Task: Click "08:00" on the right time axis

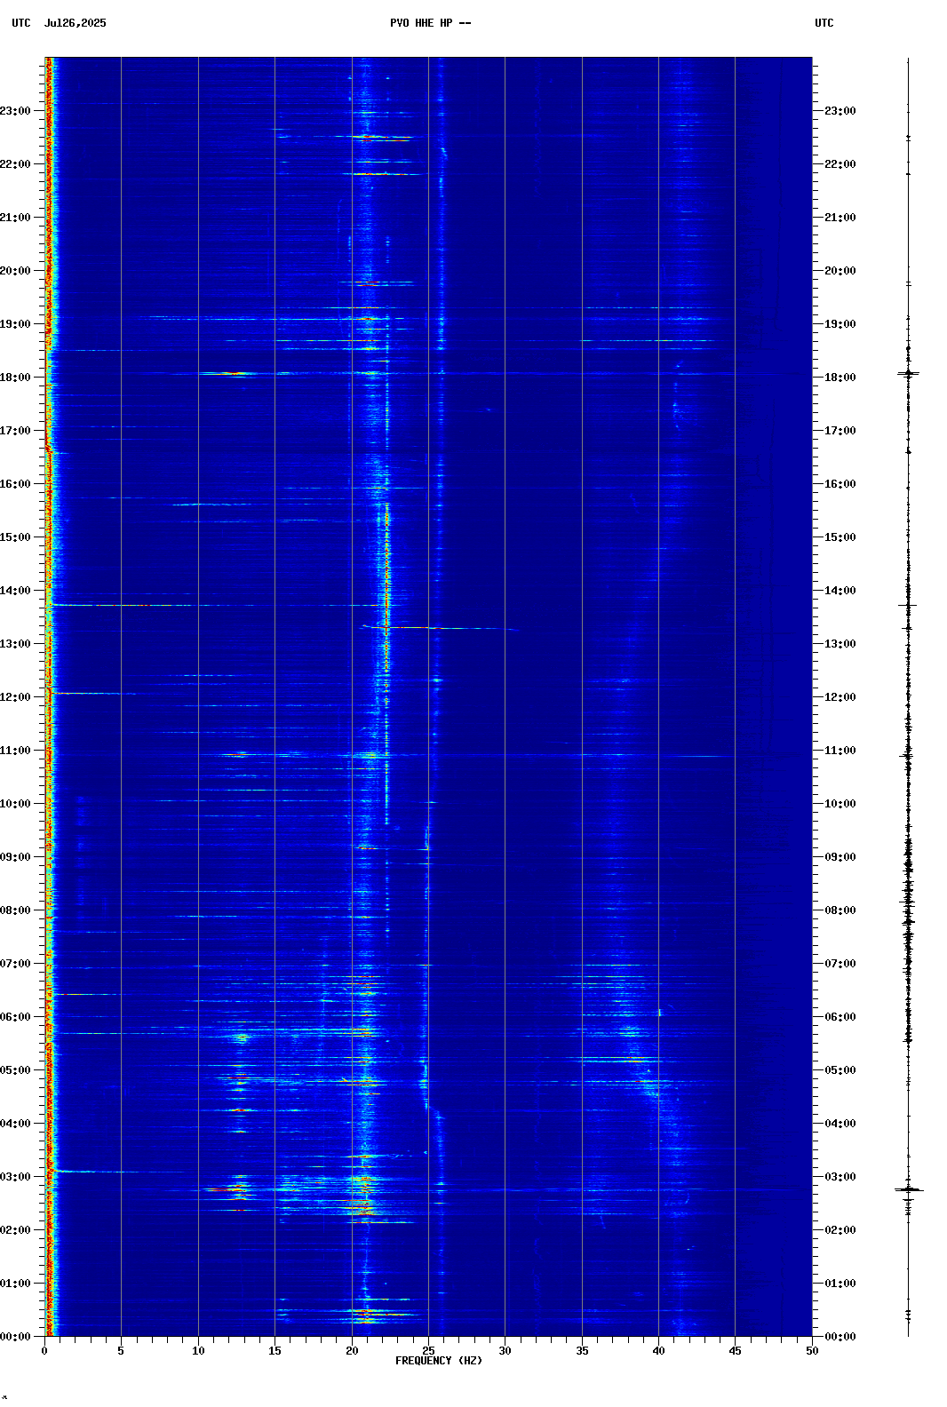Action: [840, 910]
